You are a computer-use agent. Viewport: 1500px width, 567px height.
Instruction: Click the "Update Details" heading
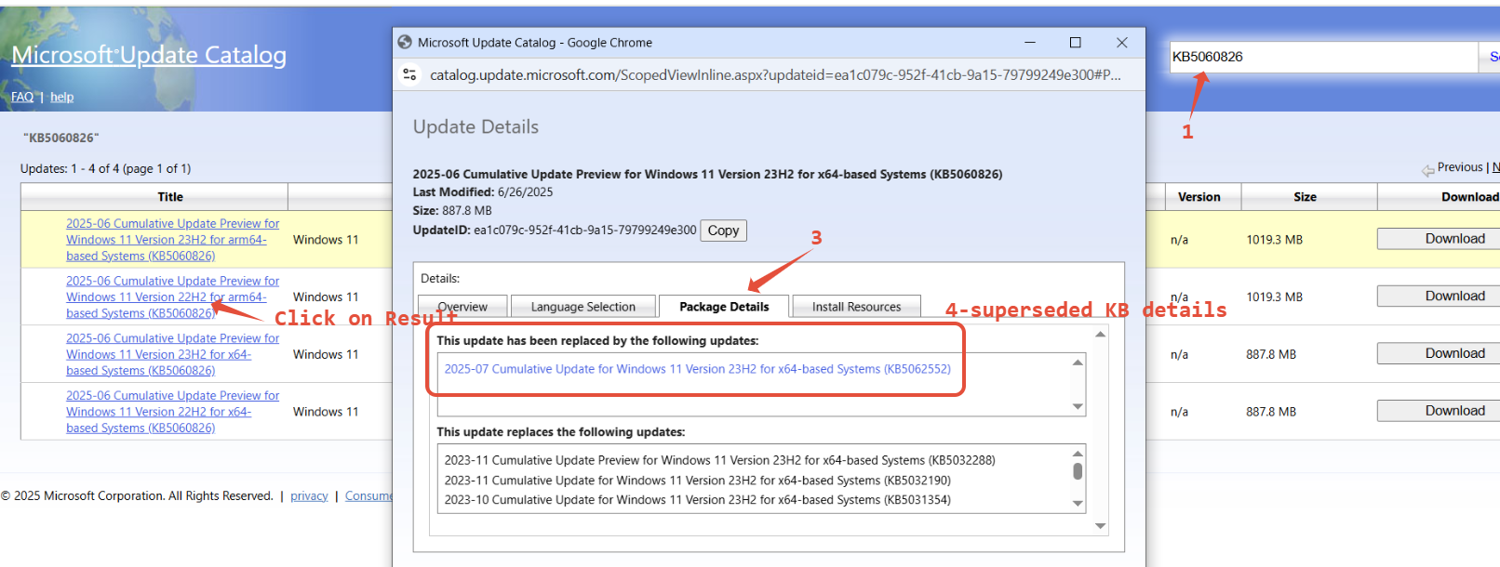(x=475, y=127)
